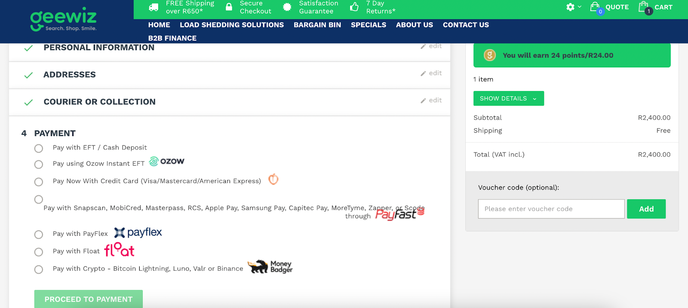The height and width of the screenshot is (308, 688).
Task: Click the credit card Peach icon
Action: [273, 179]
